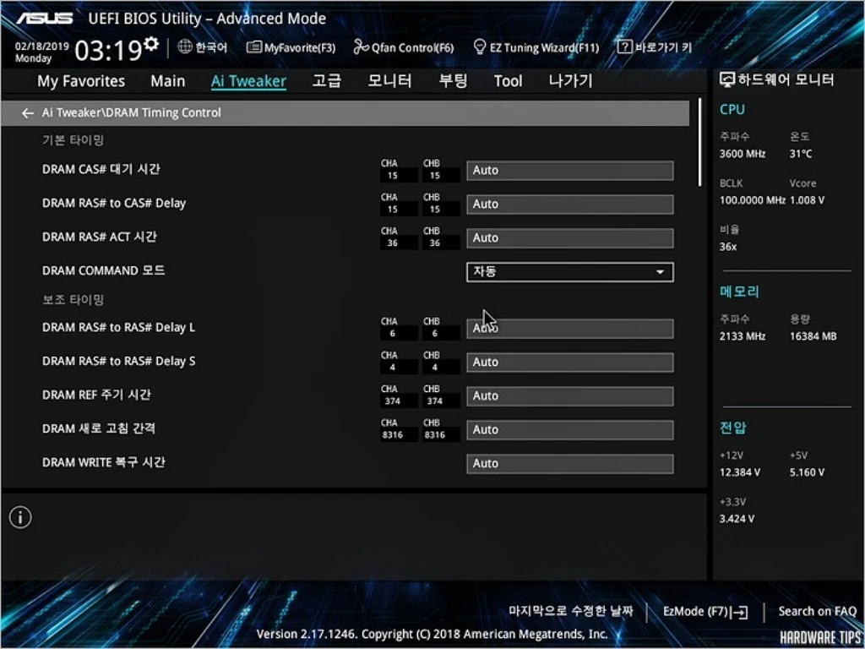The height and width of the screenshot is (649, 865).
Task: Click the CHA value 374
Action: click(392, 401)
